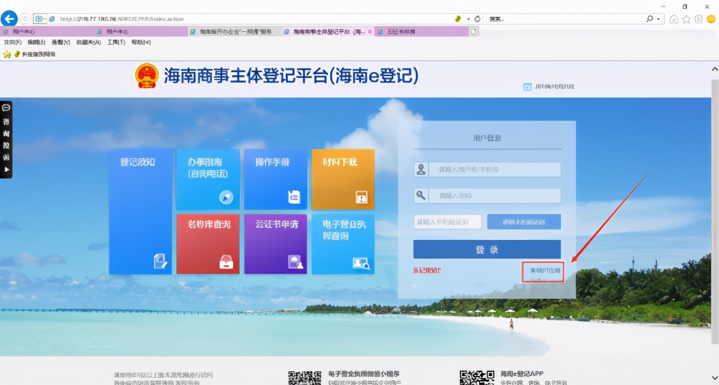The image size is (719, 385).
Task: Click the national emblem logo beside the platform title
Action: (147, 75)
